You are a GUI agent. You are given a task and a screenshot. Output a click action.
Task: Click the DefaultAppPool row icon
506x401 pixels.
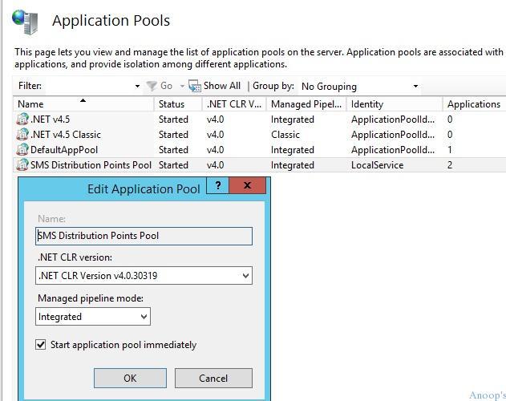pyautogui.click(x=22, y=149)
